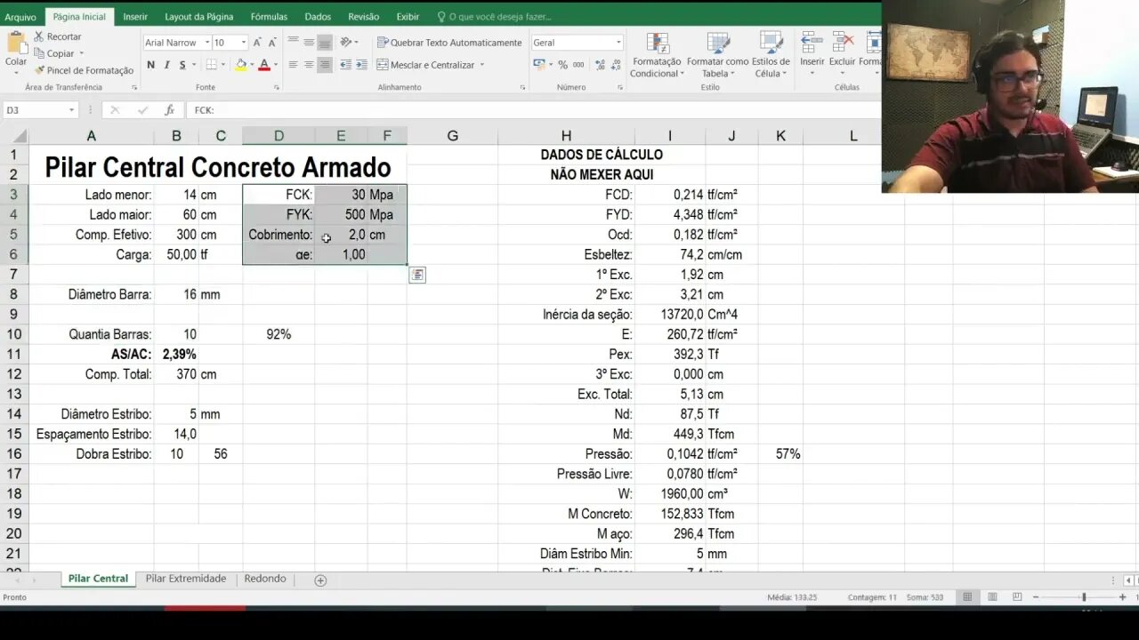Click the insert function fx icon
Viewport: 1139px width, 640px height.
pos(169,110)
